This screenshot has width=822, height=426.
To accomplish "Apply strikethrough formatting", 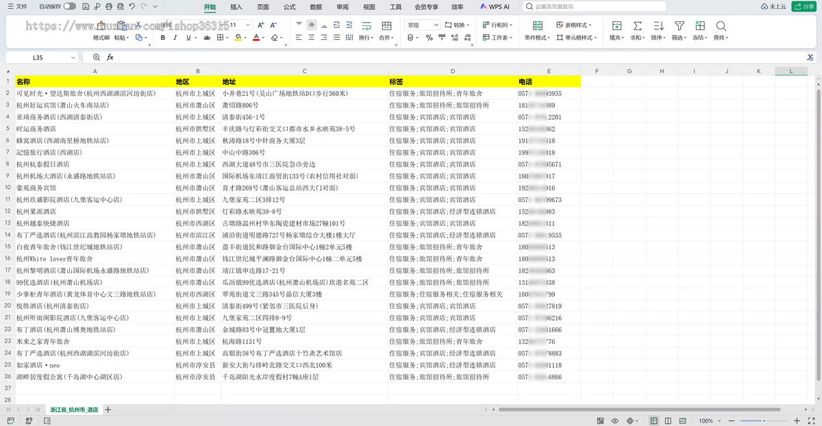I will [206, 38].
